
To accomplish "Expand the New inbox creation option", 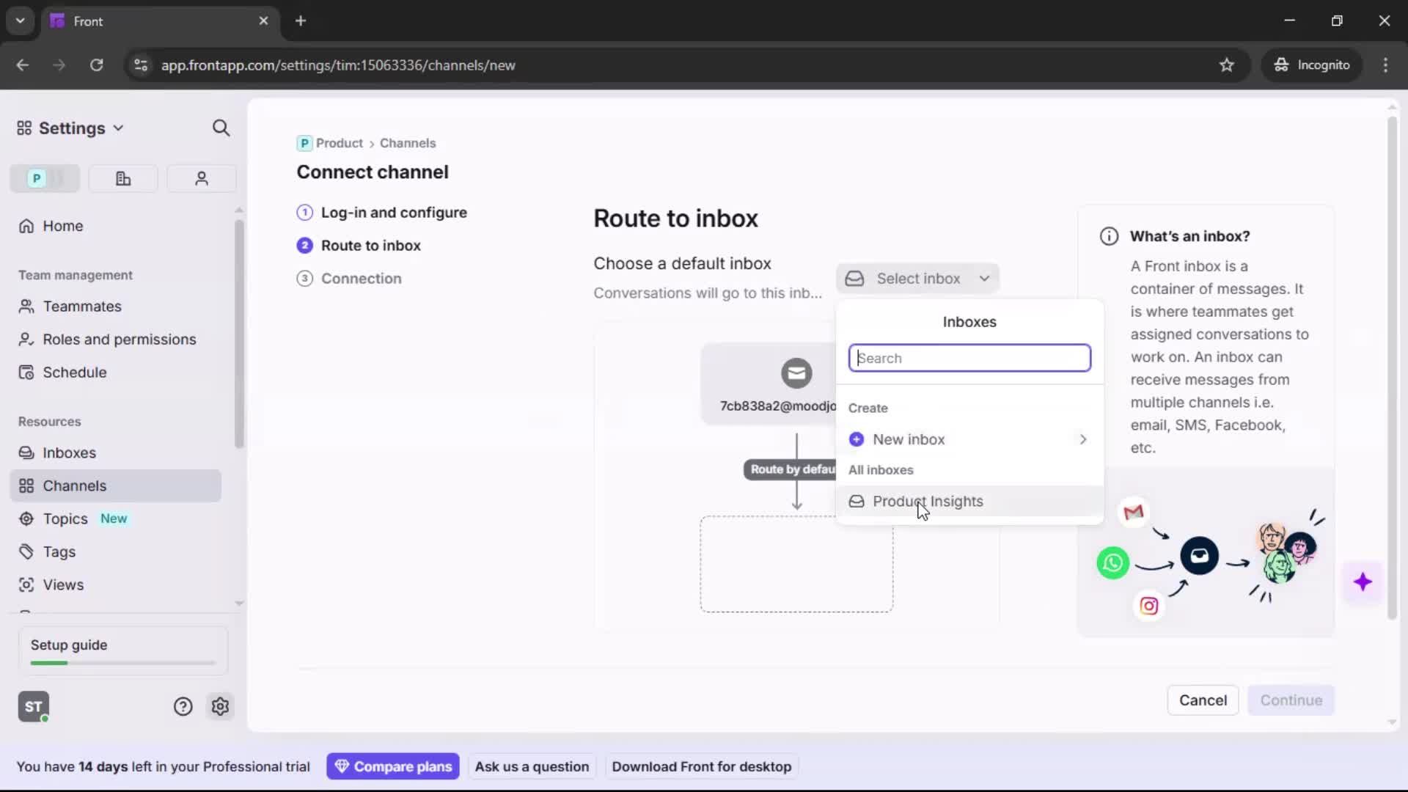I will (x=909, y=439).
